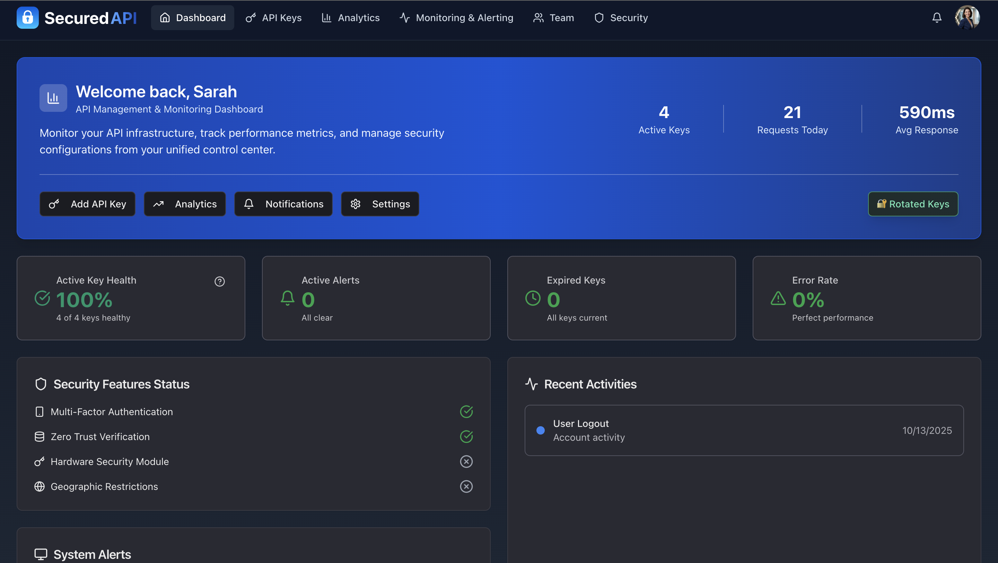Image resolution: width=998 pixels, height=563 pixels.
Task: Click the activity waveform icon beside Recent Activities
Action: [532, 384]
